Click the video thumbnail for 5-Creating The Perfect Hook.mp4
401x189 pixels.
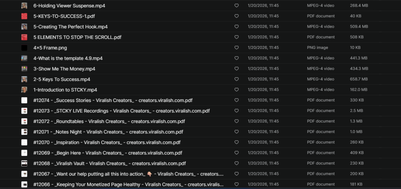[x=24, y=27]
